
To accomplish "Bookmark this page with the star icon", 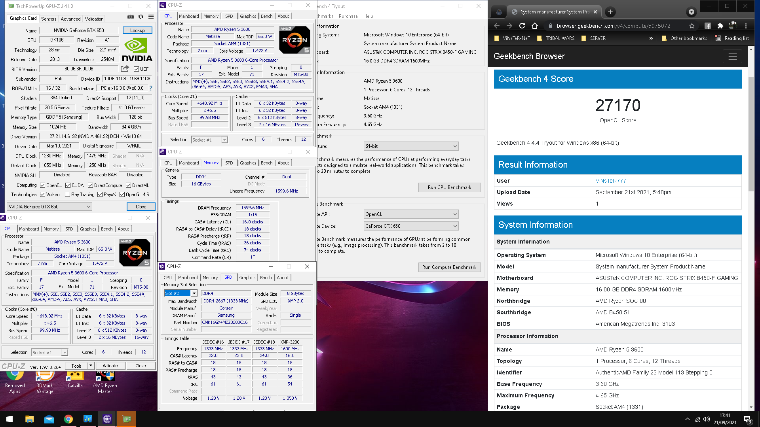I will pos(692,26).
